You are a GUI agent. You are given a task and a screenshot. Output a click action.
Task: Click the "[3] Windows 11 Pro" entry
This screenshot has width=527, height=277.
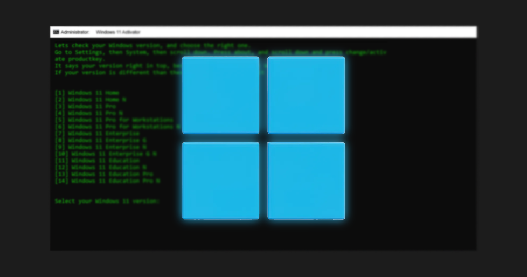[x=85, y=106]
